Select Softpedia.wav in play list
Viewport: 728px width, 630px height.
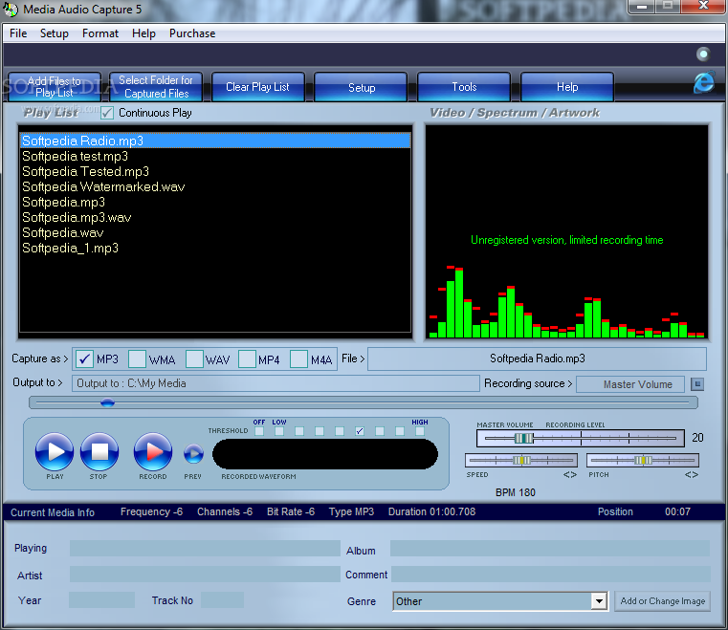[x=215, y=233]
